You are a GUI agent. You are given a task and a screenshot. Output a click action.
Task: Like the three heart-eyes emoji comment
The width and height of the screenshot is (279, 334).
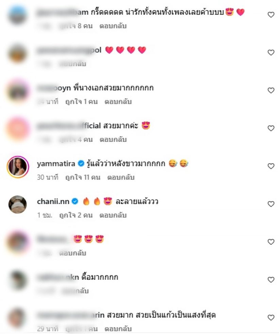271,242
